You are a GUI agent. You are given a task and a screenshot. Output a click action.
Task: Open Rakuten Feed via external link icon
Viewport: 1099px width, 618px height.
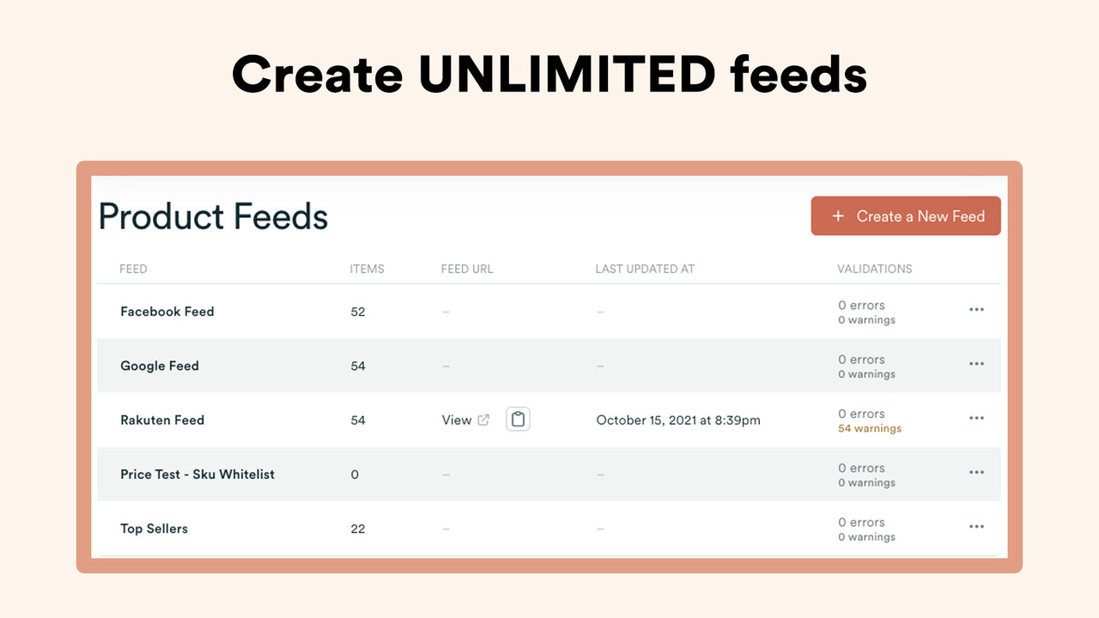[x=483, y=420]
